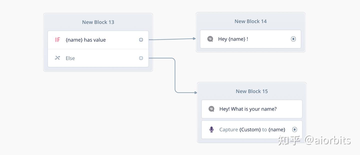Open the '{name} has value' condition step
Image resolution: width=360 pixels, height=155 pixels.
[x=86, y=40]
